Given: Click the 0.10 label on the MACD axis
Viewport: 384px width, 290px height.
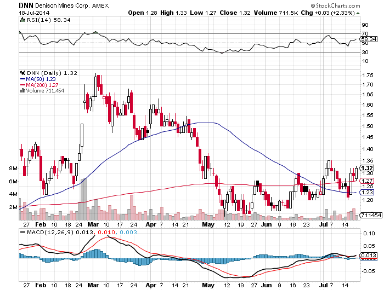Looking at the screenshot, I should coord(369,234).
